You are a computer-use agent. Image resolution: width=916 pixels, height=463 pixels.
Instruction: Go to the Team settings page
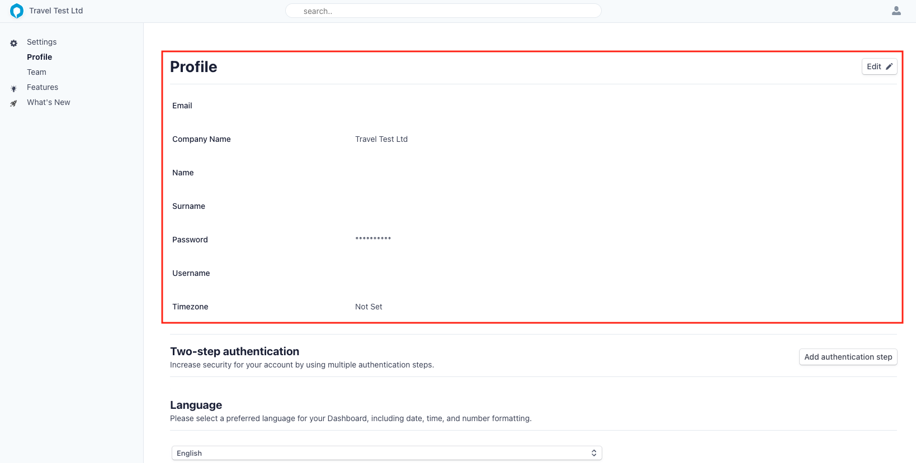(x=37, y=72)
